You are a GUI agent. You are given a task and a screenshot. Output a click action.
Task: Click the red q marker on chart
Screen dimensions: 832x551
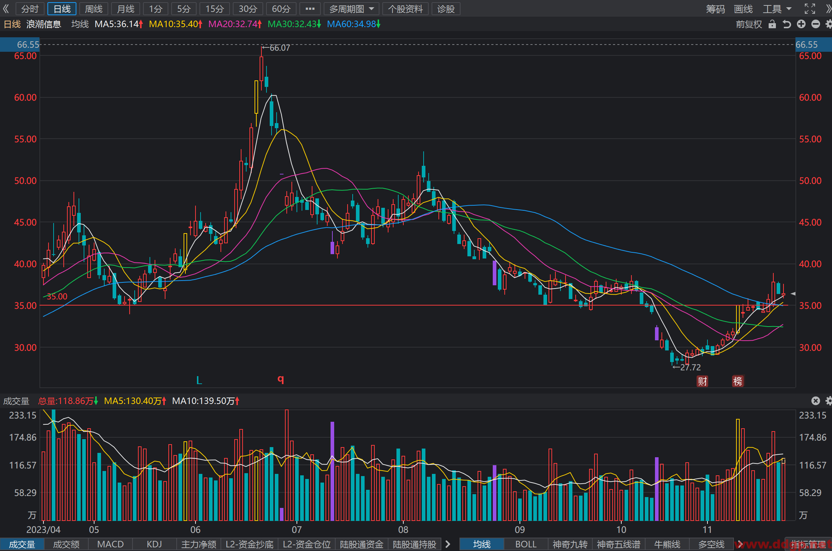(x=281, y=379)
